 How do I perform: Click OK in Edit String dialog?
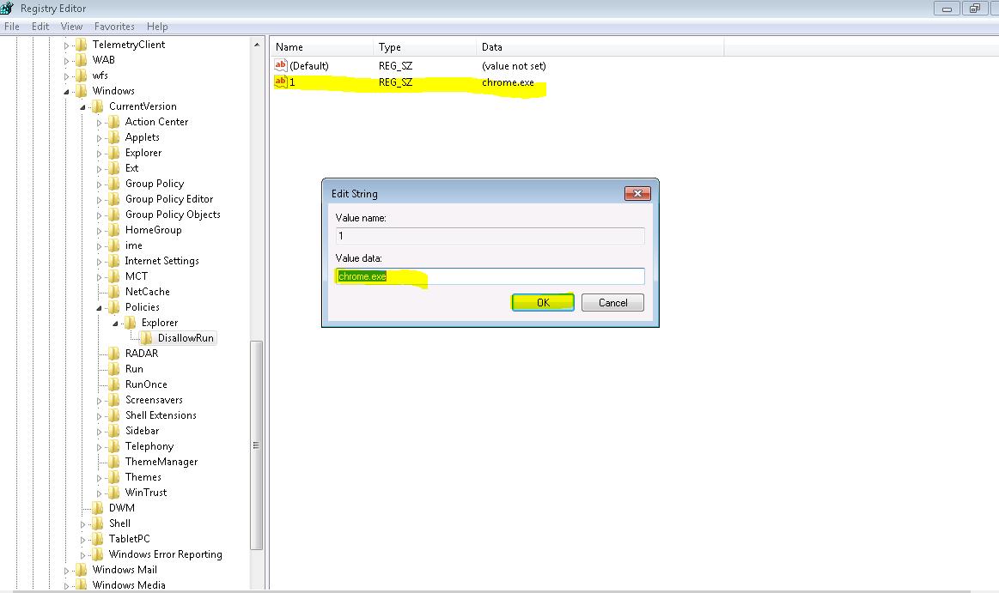[x=543, y=303]
